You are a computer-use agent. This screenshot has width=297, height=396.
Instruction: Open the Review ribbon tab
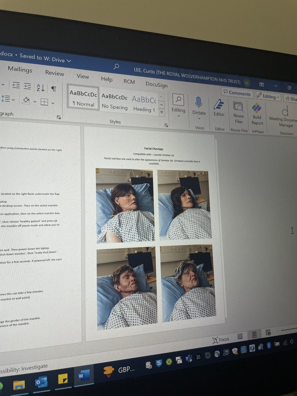[x=54, y=73]
